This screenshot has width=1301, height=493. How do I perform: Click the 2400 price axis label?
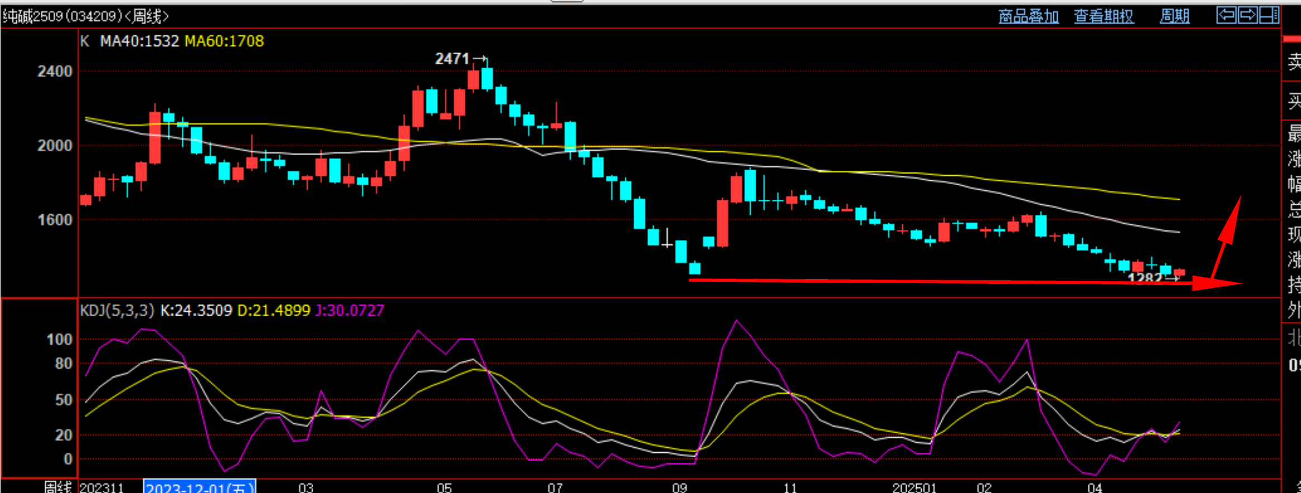(x=55, y=72)
